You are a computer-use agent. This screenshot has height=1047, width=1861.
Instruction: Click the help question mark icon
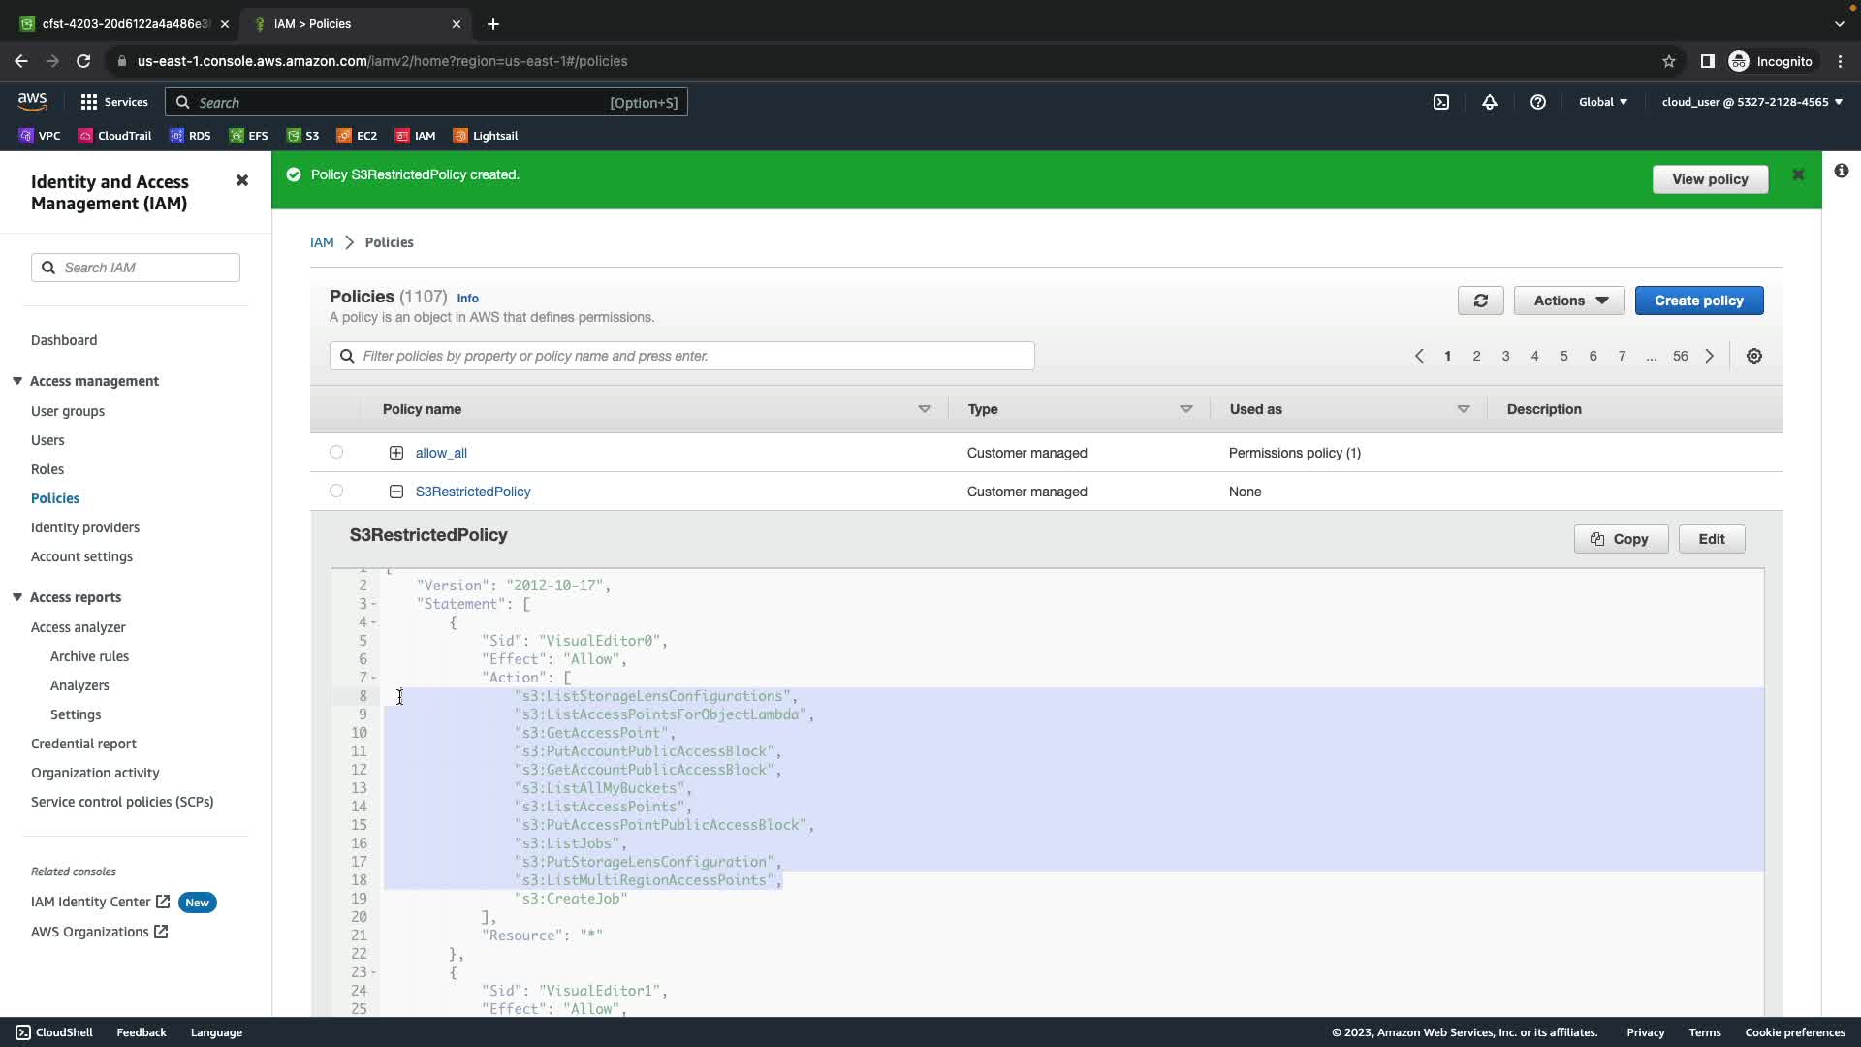(x=1538, y=102)
